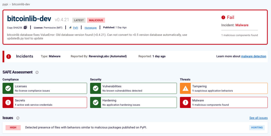Open the Secrets assessment card
This screenshot has height=136, width=271.
[45, 102]
